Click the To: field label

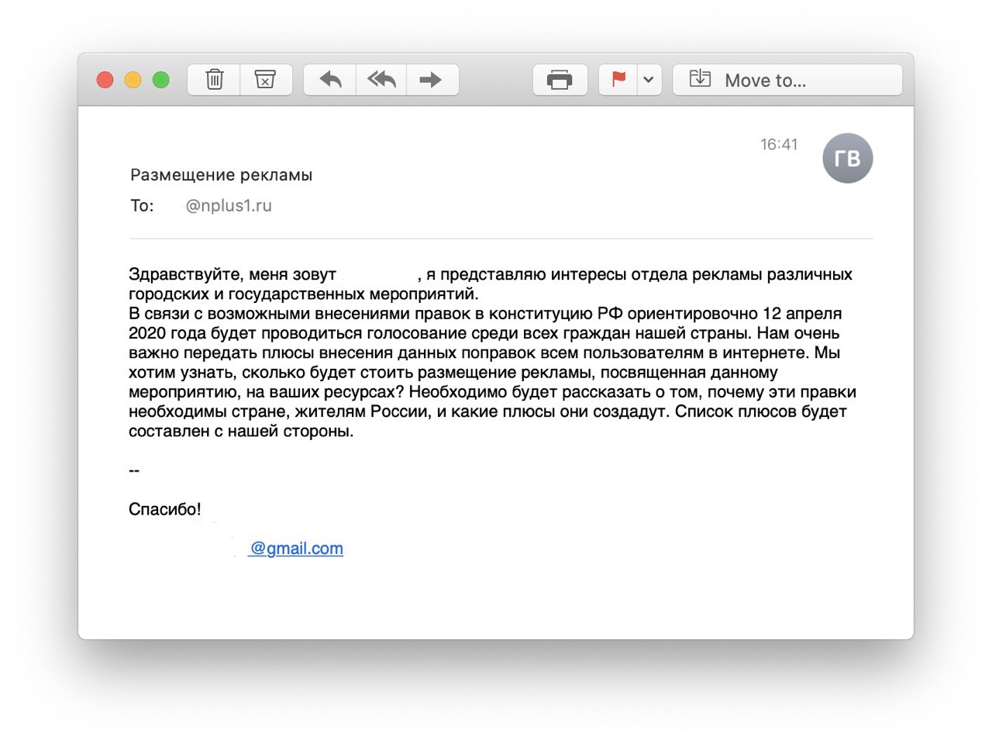pyautogui.click(x=142, y=206)
